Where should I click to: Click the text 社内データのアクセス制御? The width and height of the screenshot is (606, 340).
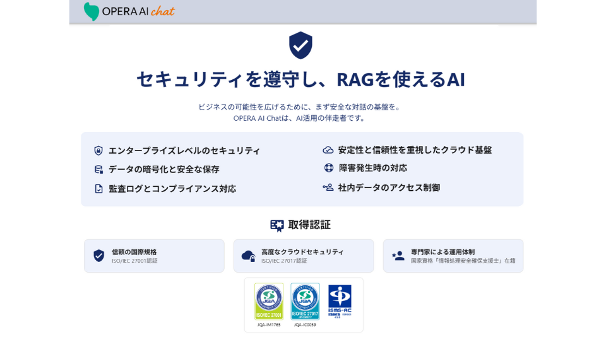pos(389,188)
